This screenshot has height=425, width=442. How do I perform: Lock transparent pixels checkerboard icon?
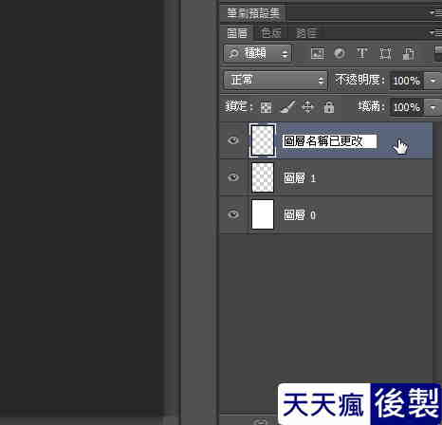(x=266, y=107)
